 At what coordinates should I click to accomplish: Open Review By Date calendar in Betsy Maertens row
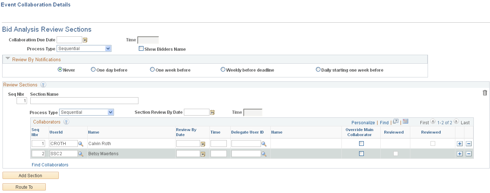point(203,154)
